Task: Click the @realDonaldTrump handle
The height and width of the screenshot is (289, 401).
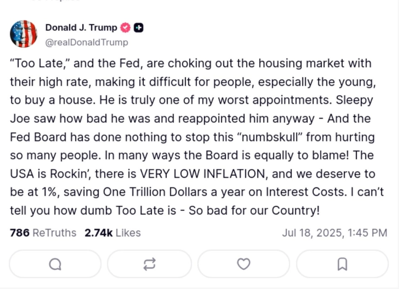Action: 86,42
